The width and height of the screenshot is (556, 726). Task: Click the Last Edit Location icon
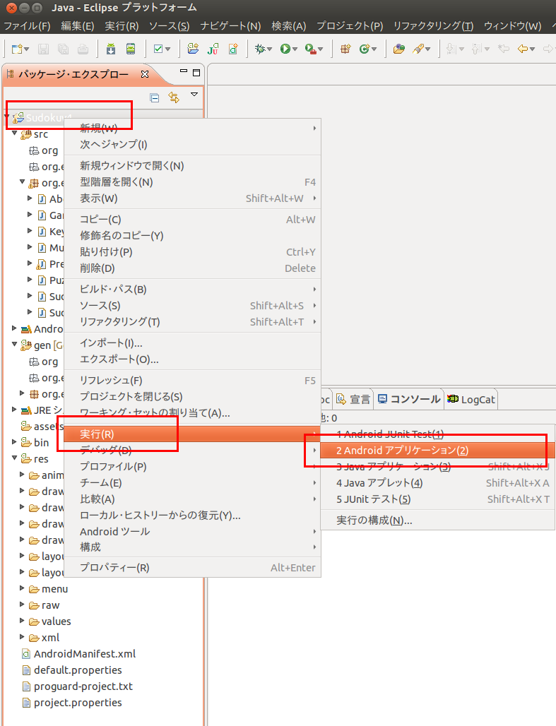click(x=503, y=49)
